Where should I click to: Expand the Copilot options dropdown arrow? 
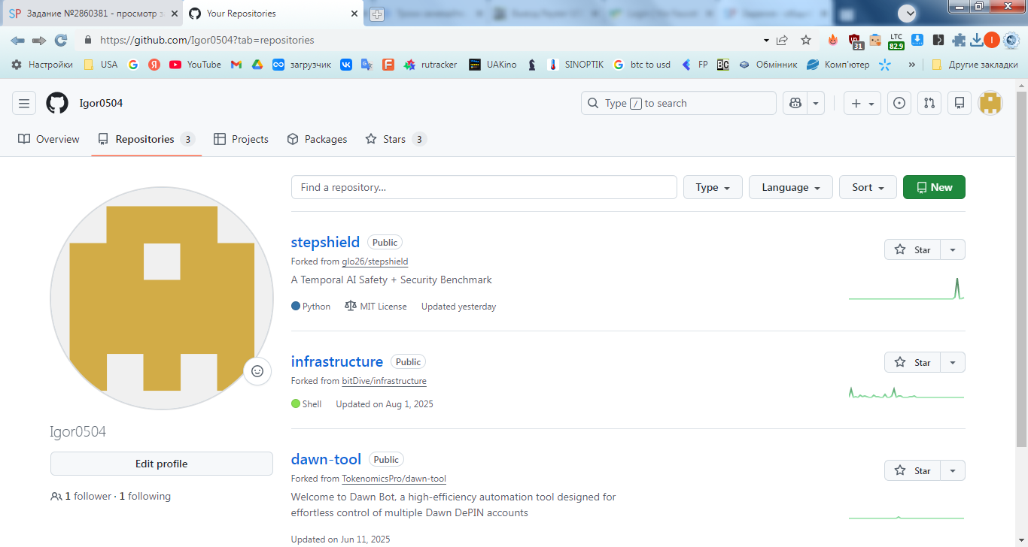click(x=816, y=103)
